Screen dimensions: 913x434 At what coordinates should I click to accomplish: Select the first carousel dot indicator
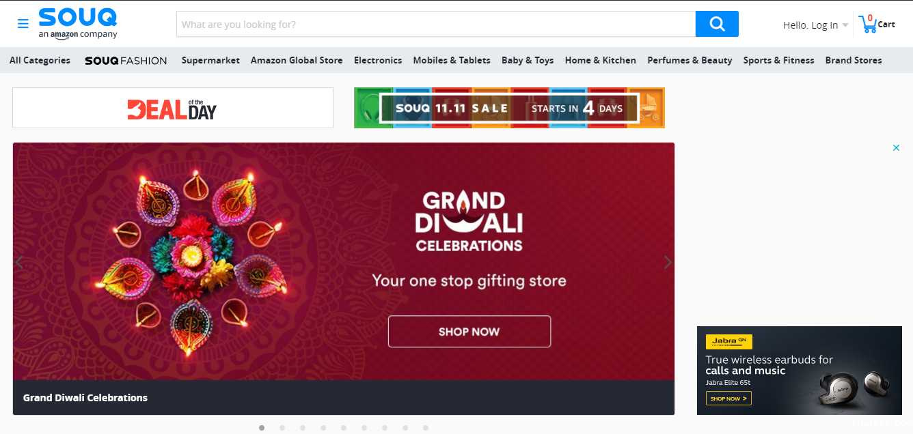pos(262,428)
